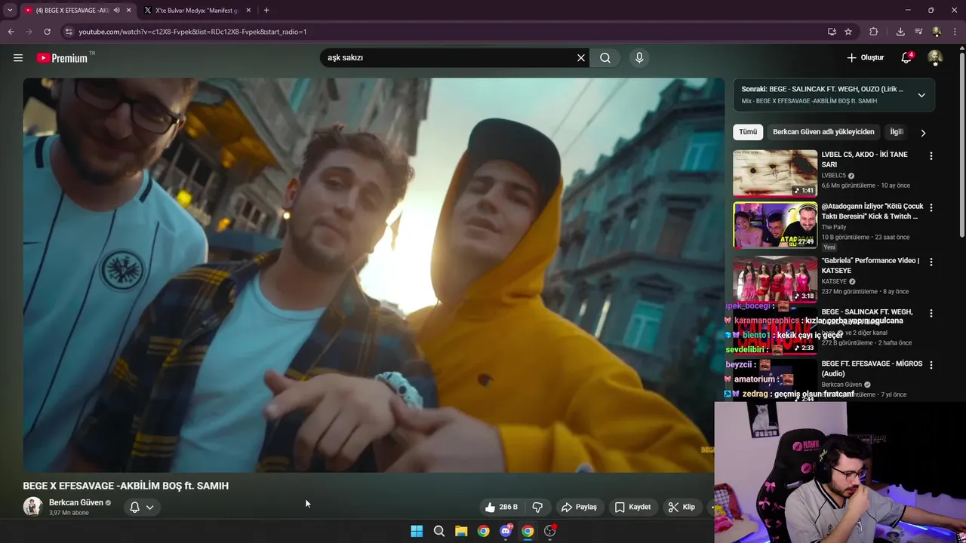Open Berkcan Güven channel avatar
This screenshot has height=543, width=966.
32,507
